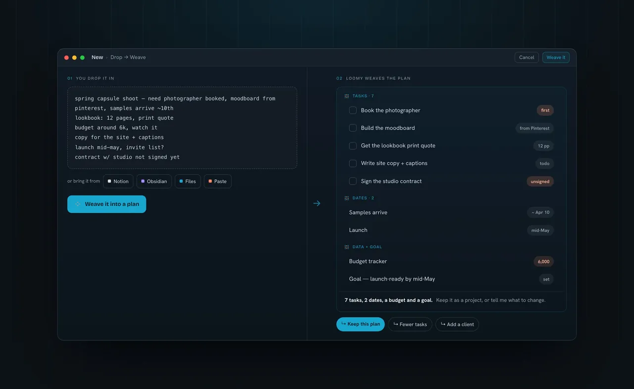Click the Drop → Weave breadcrumb

(128, 57)
